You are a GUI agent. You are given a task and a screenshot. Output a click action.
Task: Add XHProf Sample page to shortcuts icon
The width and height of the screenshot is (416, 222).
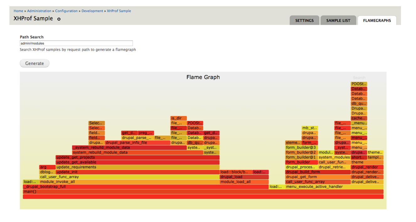coord(59,19)
